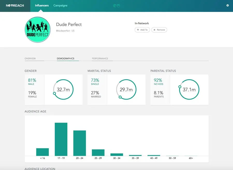The width and height of the screenshot is (233, 170).
Task: Click the under 16 age bar
Action: (42, 152)
